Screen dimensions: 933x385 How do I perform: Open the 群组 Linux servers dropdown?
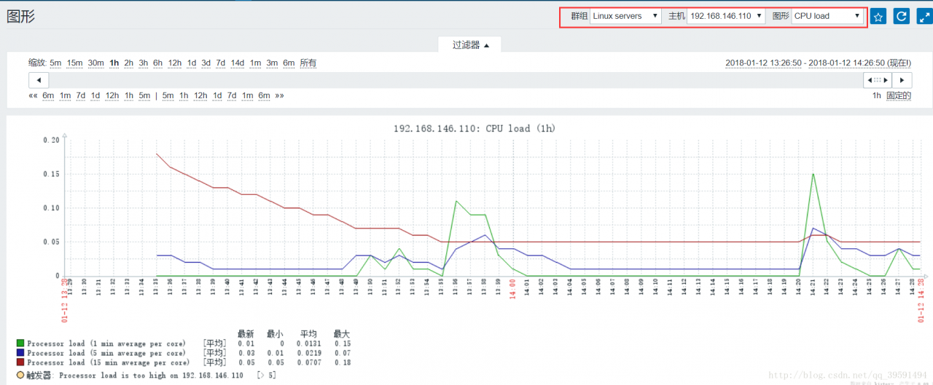pos(625,16)
